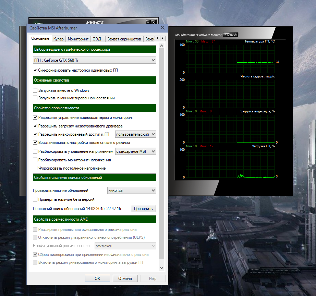316x296 pixels.
Task: Enable Форсировать постоянное напряжение
Action: (35, 168)
